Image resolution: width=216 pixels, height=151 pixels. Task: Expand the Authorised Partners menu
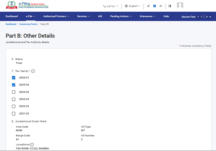(56, 16)
